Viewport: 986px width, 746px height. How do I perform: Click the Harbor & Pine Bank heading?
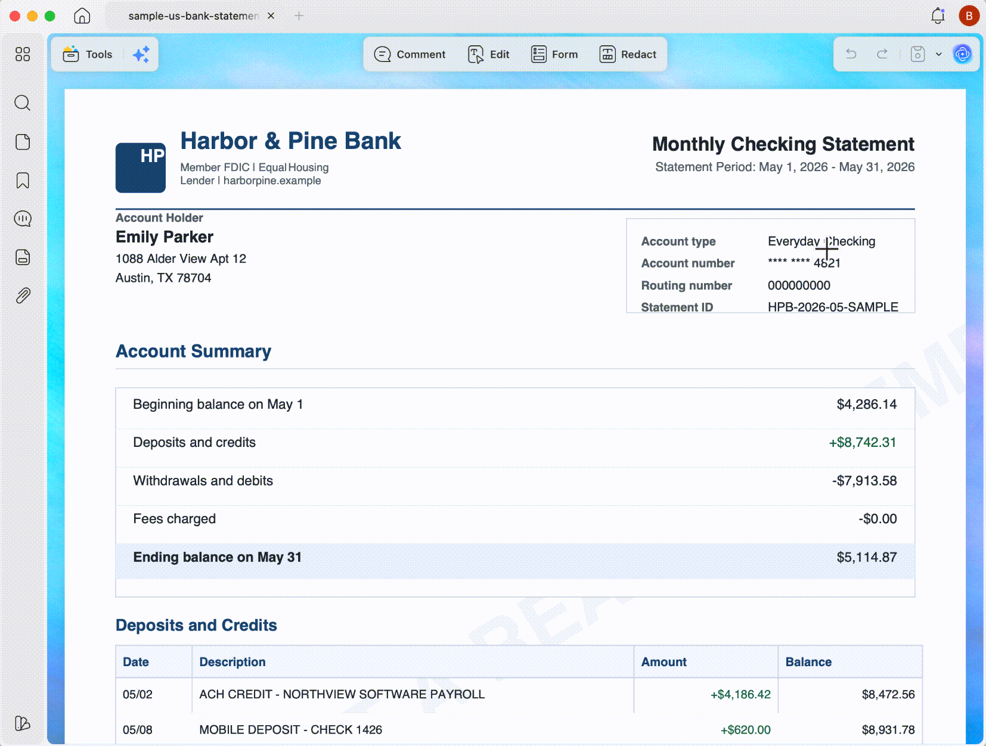click(x=290, y=141)
